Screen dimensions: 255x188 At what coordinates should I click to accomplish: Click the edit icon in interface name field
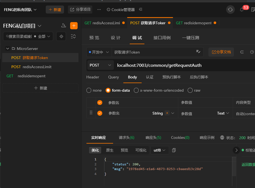pos(198,52)
